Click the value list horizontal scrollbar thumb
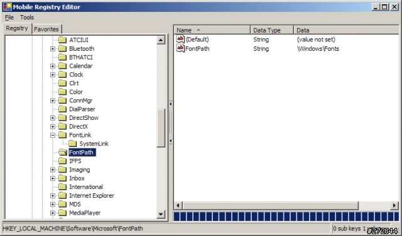Screen dimensions: 402x236 click(x=270, y=205)
